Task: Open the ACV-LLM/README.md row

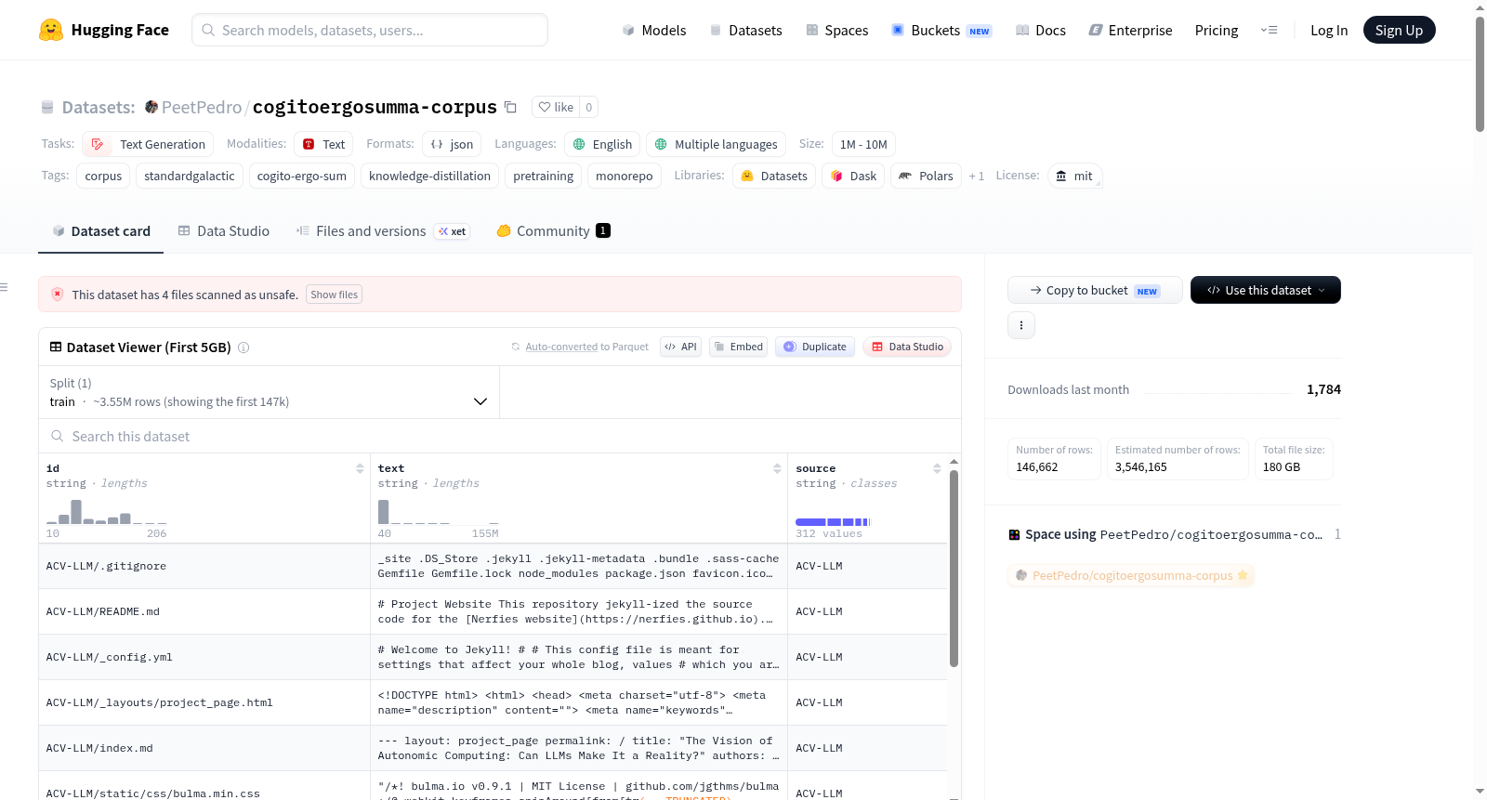Action: 493,611
